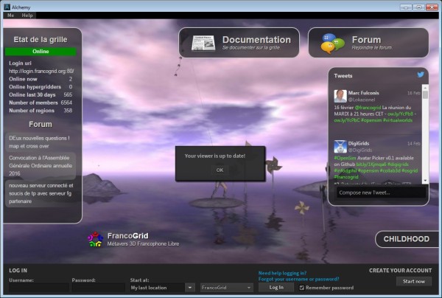The width and height of the screenshot is (442, 298).
Task: Click the Start now button
Action: tap(414, 281)
